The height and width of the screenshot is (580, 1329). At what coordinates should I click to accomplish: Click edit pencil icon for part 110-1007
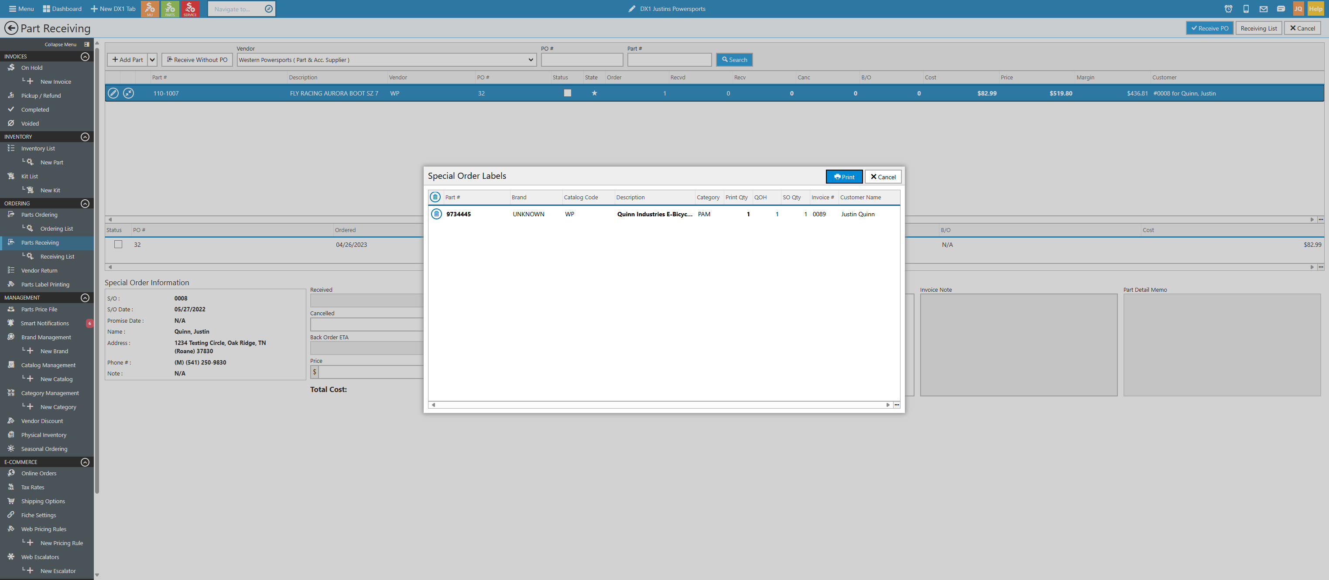click(113, 93)
